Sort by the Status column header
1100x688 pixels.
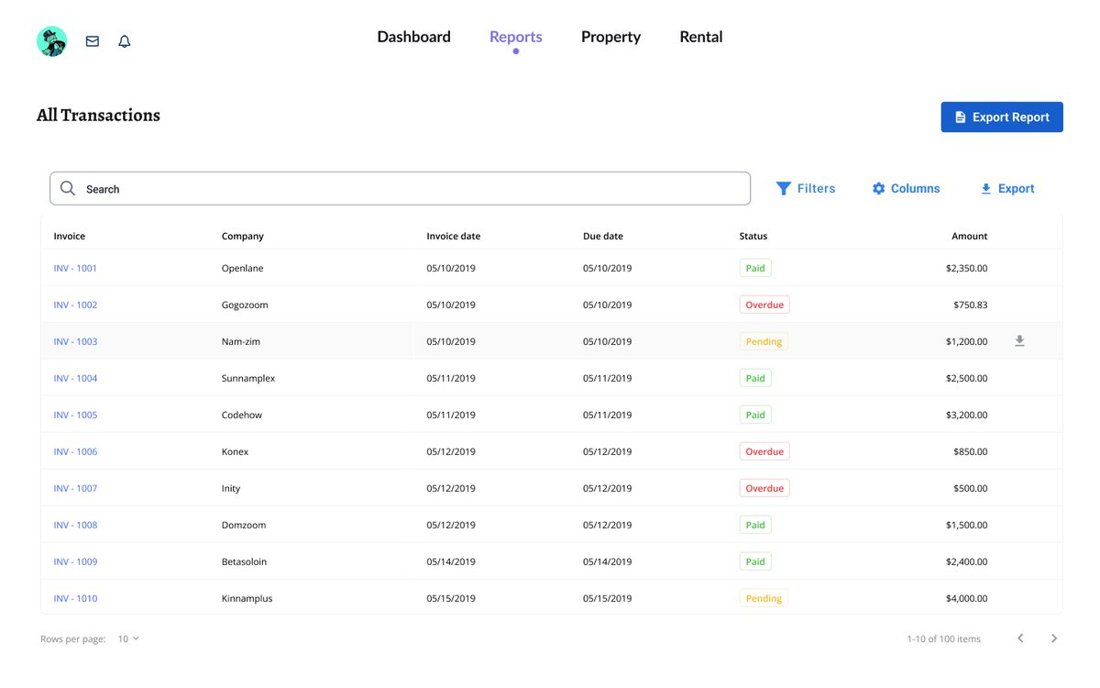tap(753, 236)
